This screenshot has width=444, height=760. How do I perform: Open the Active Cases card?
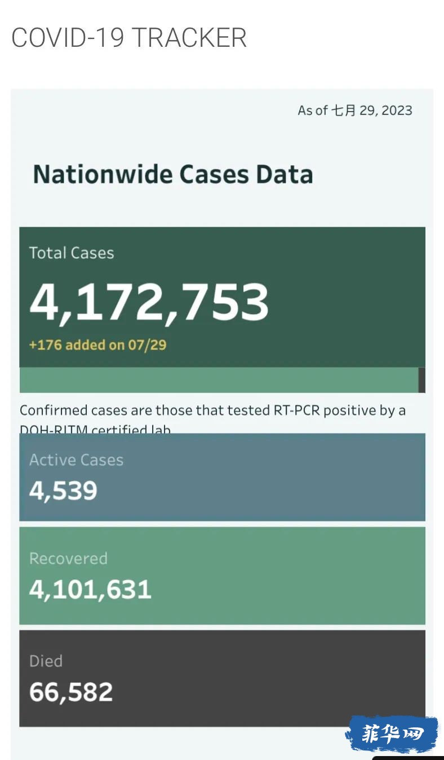222,477
